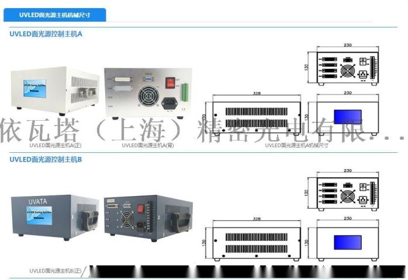Viewport: 408px width, 280px height.
Task: Click the green terminal block on host A rear
Action: [185, 92]
